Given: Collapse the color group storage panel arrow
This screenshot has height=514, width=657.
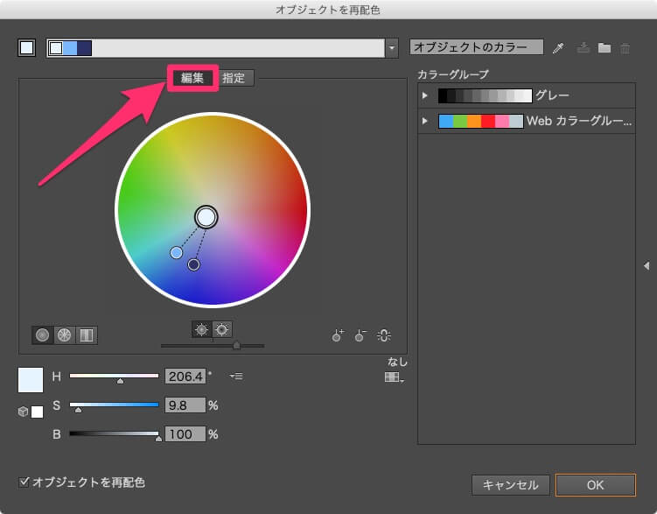Looking at the screenshot, I should (x=647, y=265).
